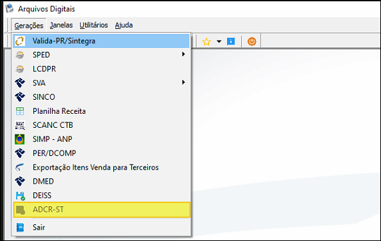The height and width of the screenshot is (241, 381).
Task: Click the Planilha Receita label
Action: pyautogui.click(x=59, y=111)
